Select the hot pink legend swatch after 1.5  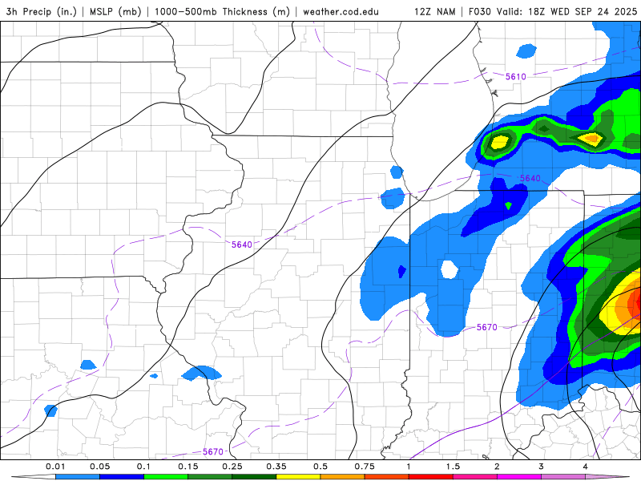[475, 477]
